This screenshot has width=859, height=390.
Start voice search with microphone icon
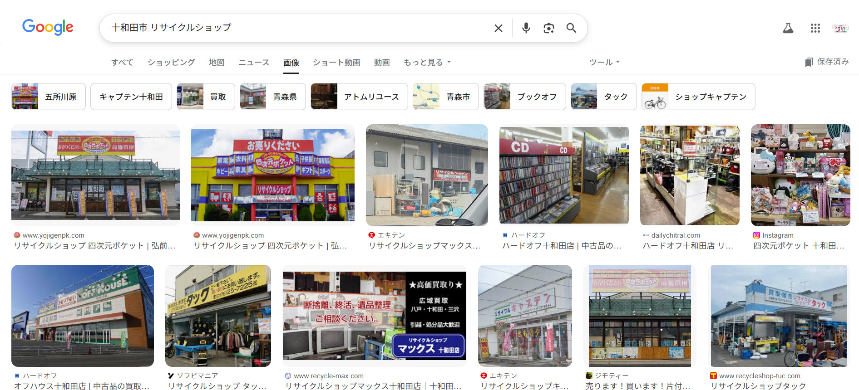click(526, 28)
